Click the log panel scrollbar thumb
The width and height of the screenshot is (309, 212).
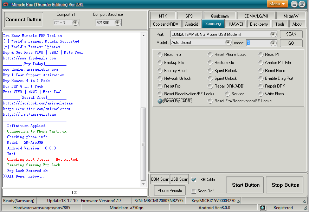click(x=143, y=144)
